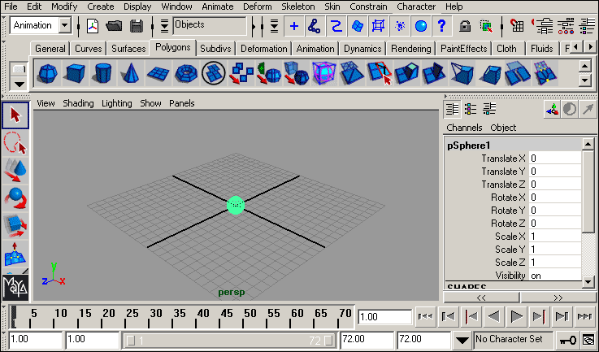Choose the Rotate tool with sphere icon
599x352 pixels.
click(15, 198)
